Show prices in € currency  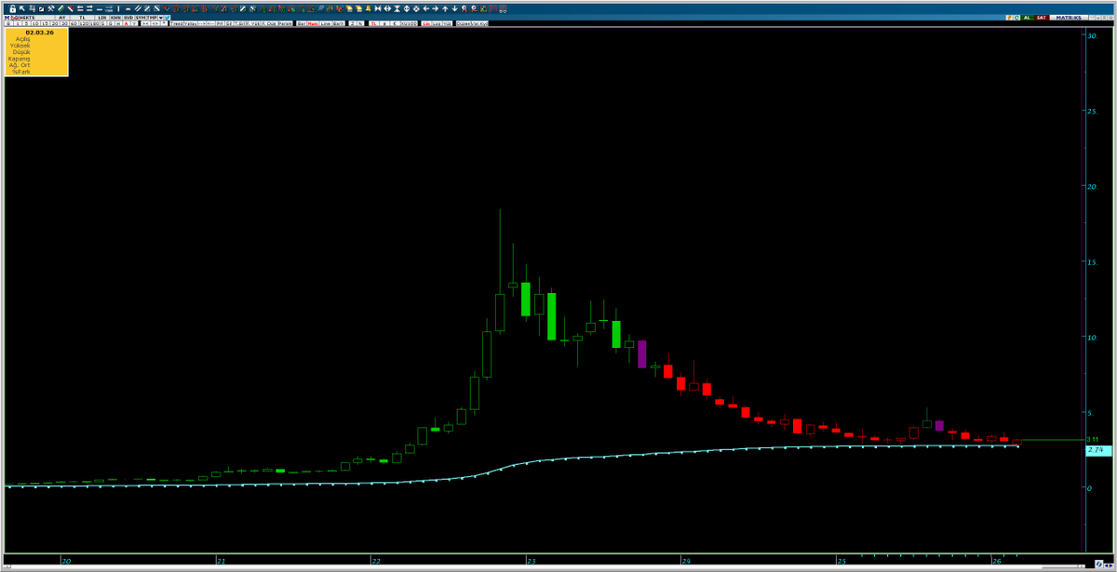click(x=395, y=23)
